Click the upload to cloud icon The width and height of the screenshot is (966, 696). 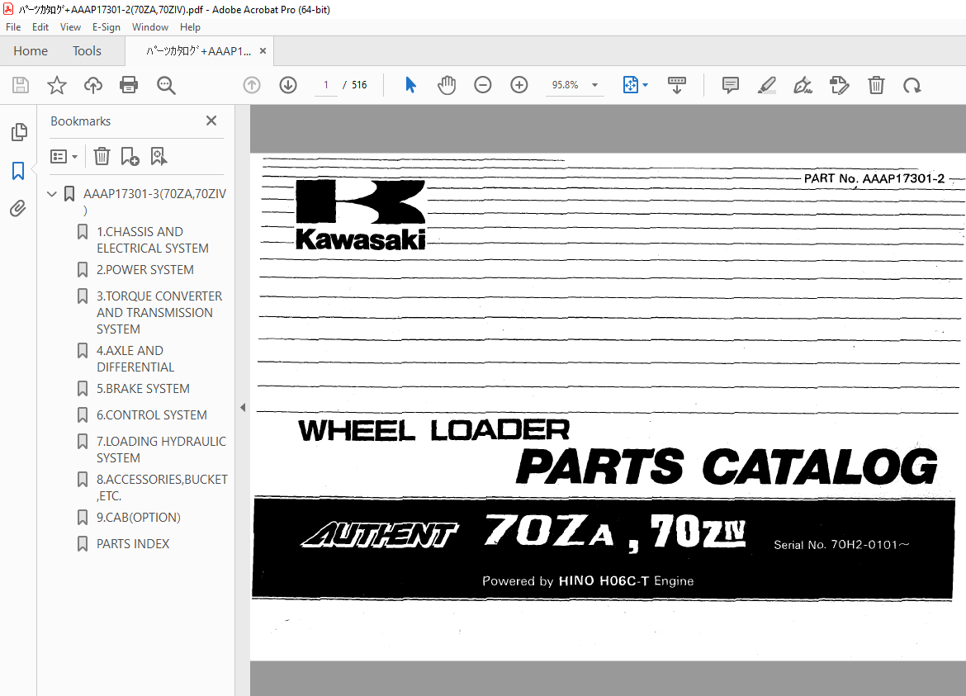tap(93, 85)
